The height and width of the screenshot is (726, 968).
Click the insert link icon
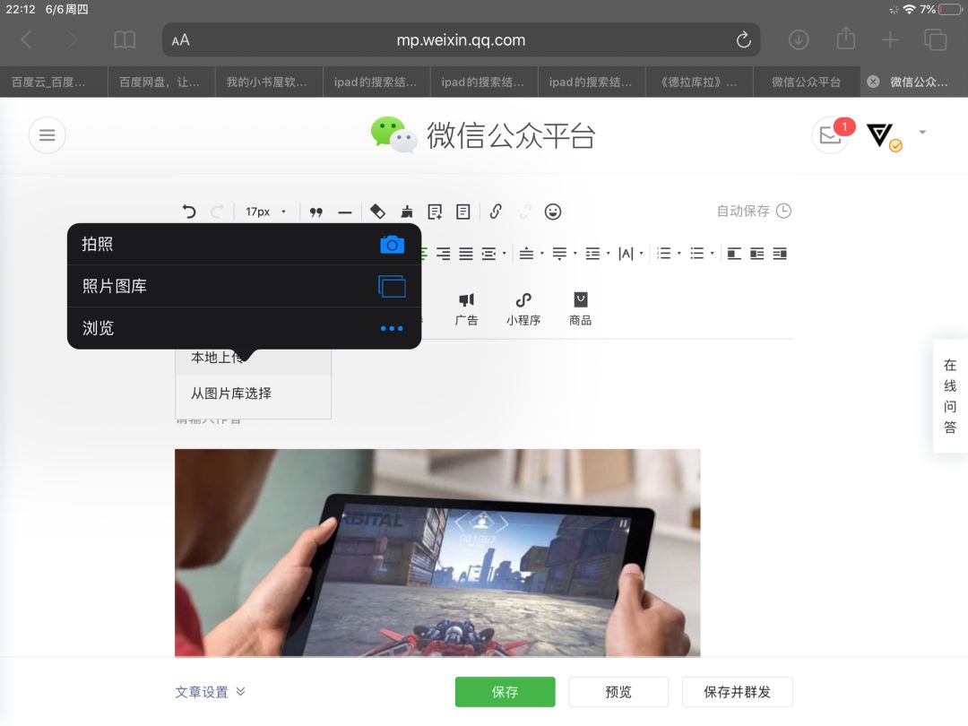tap(496, 212)
